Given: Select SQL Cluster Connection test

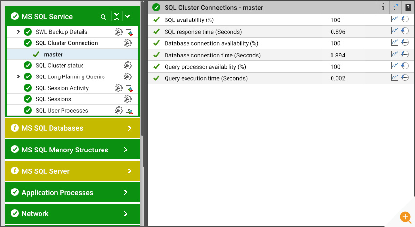Looking at the screenshot, I should click(66, 43).
